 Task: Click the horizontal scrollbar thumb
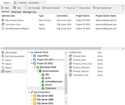click(52, 48)
